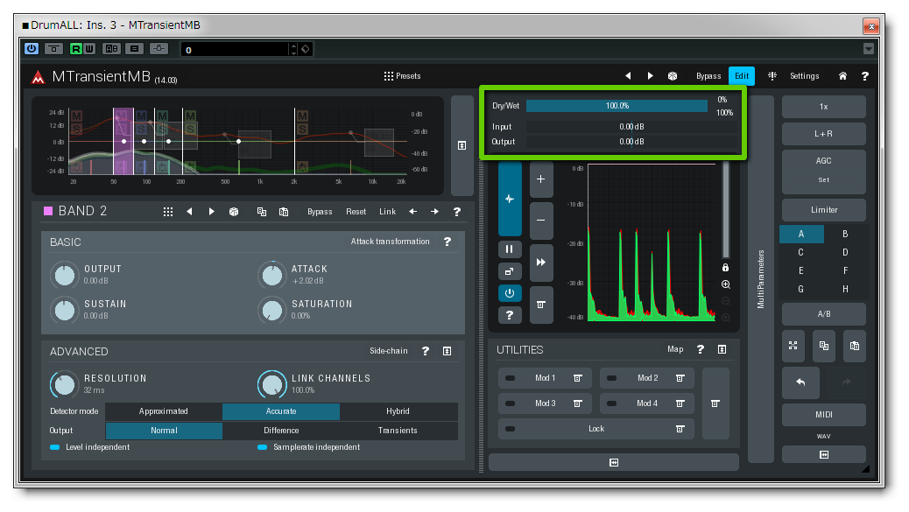
Task: Click the SATURATION knob
Action: pos(271,310)
